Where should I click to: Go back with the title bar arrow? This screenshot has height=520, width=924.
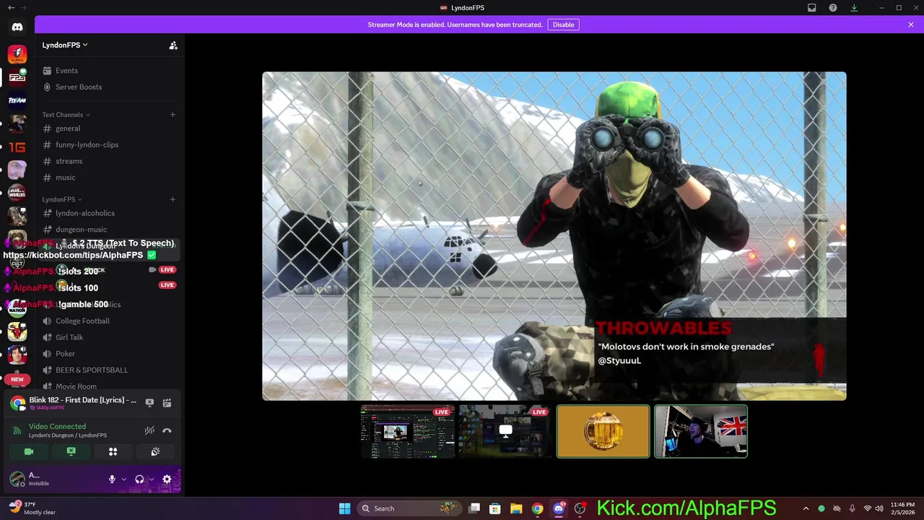click(11, 8)
